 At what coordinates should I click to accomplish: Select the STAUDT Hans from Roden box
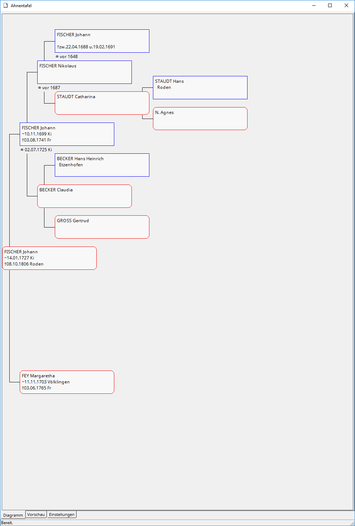pyautogui.click(x=200, y=87)
